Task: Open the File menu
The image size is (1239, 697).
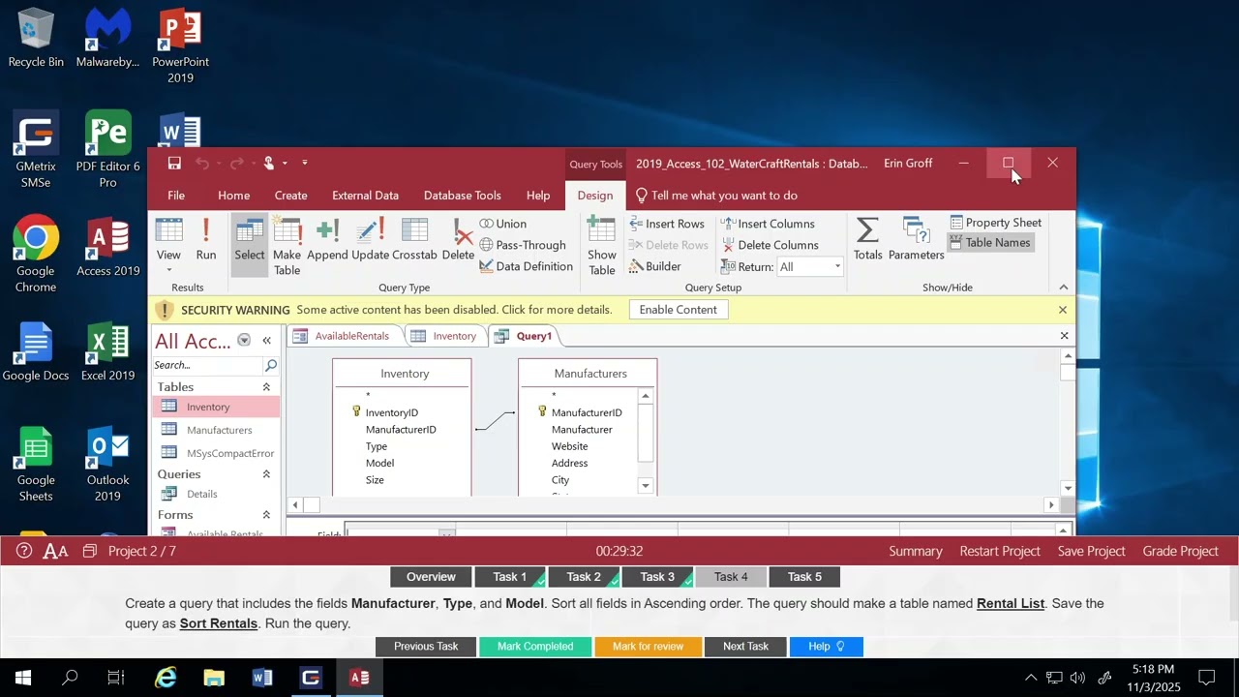Action: (176, 196)
